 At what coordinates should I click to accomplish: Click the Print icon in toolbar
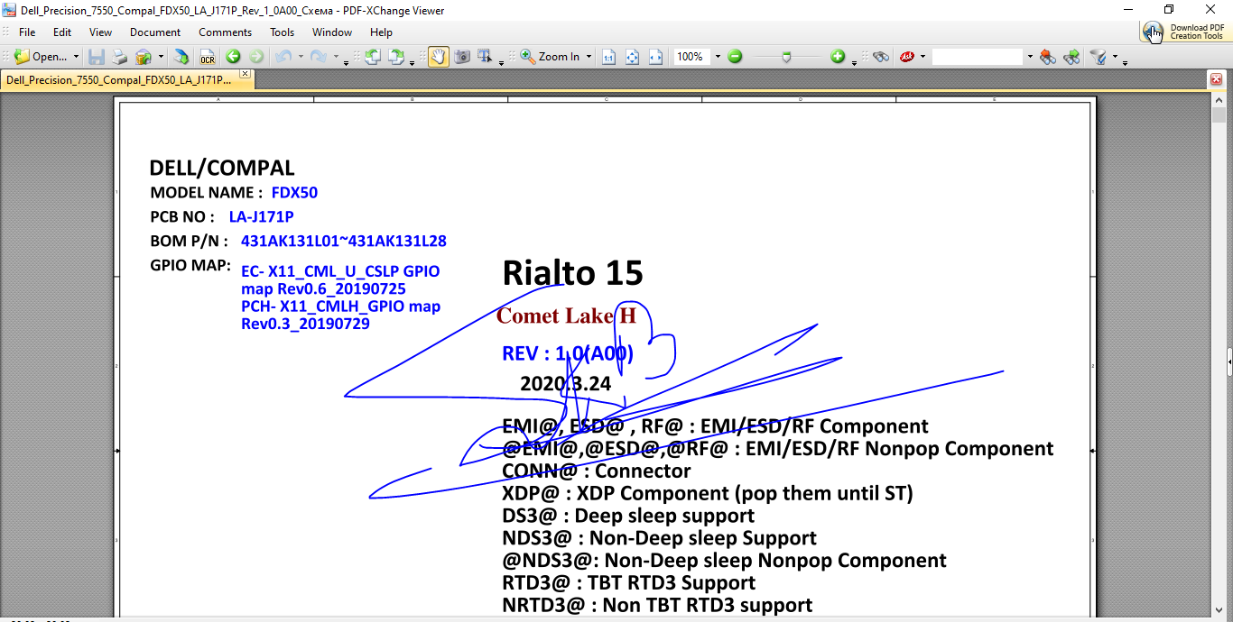(x=119, y=57)
